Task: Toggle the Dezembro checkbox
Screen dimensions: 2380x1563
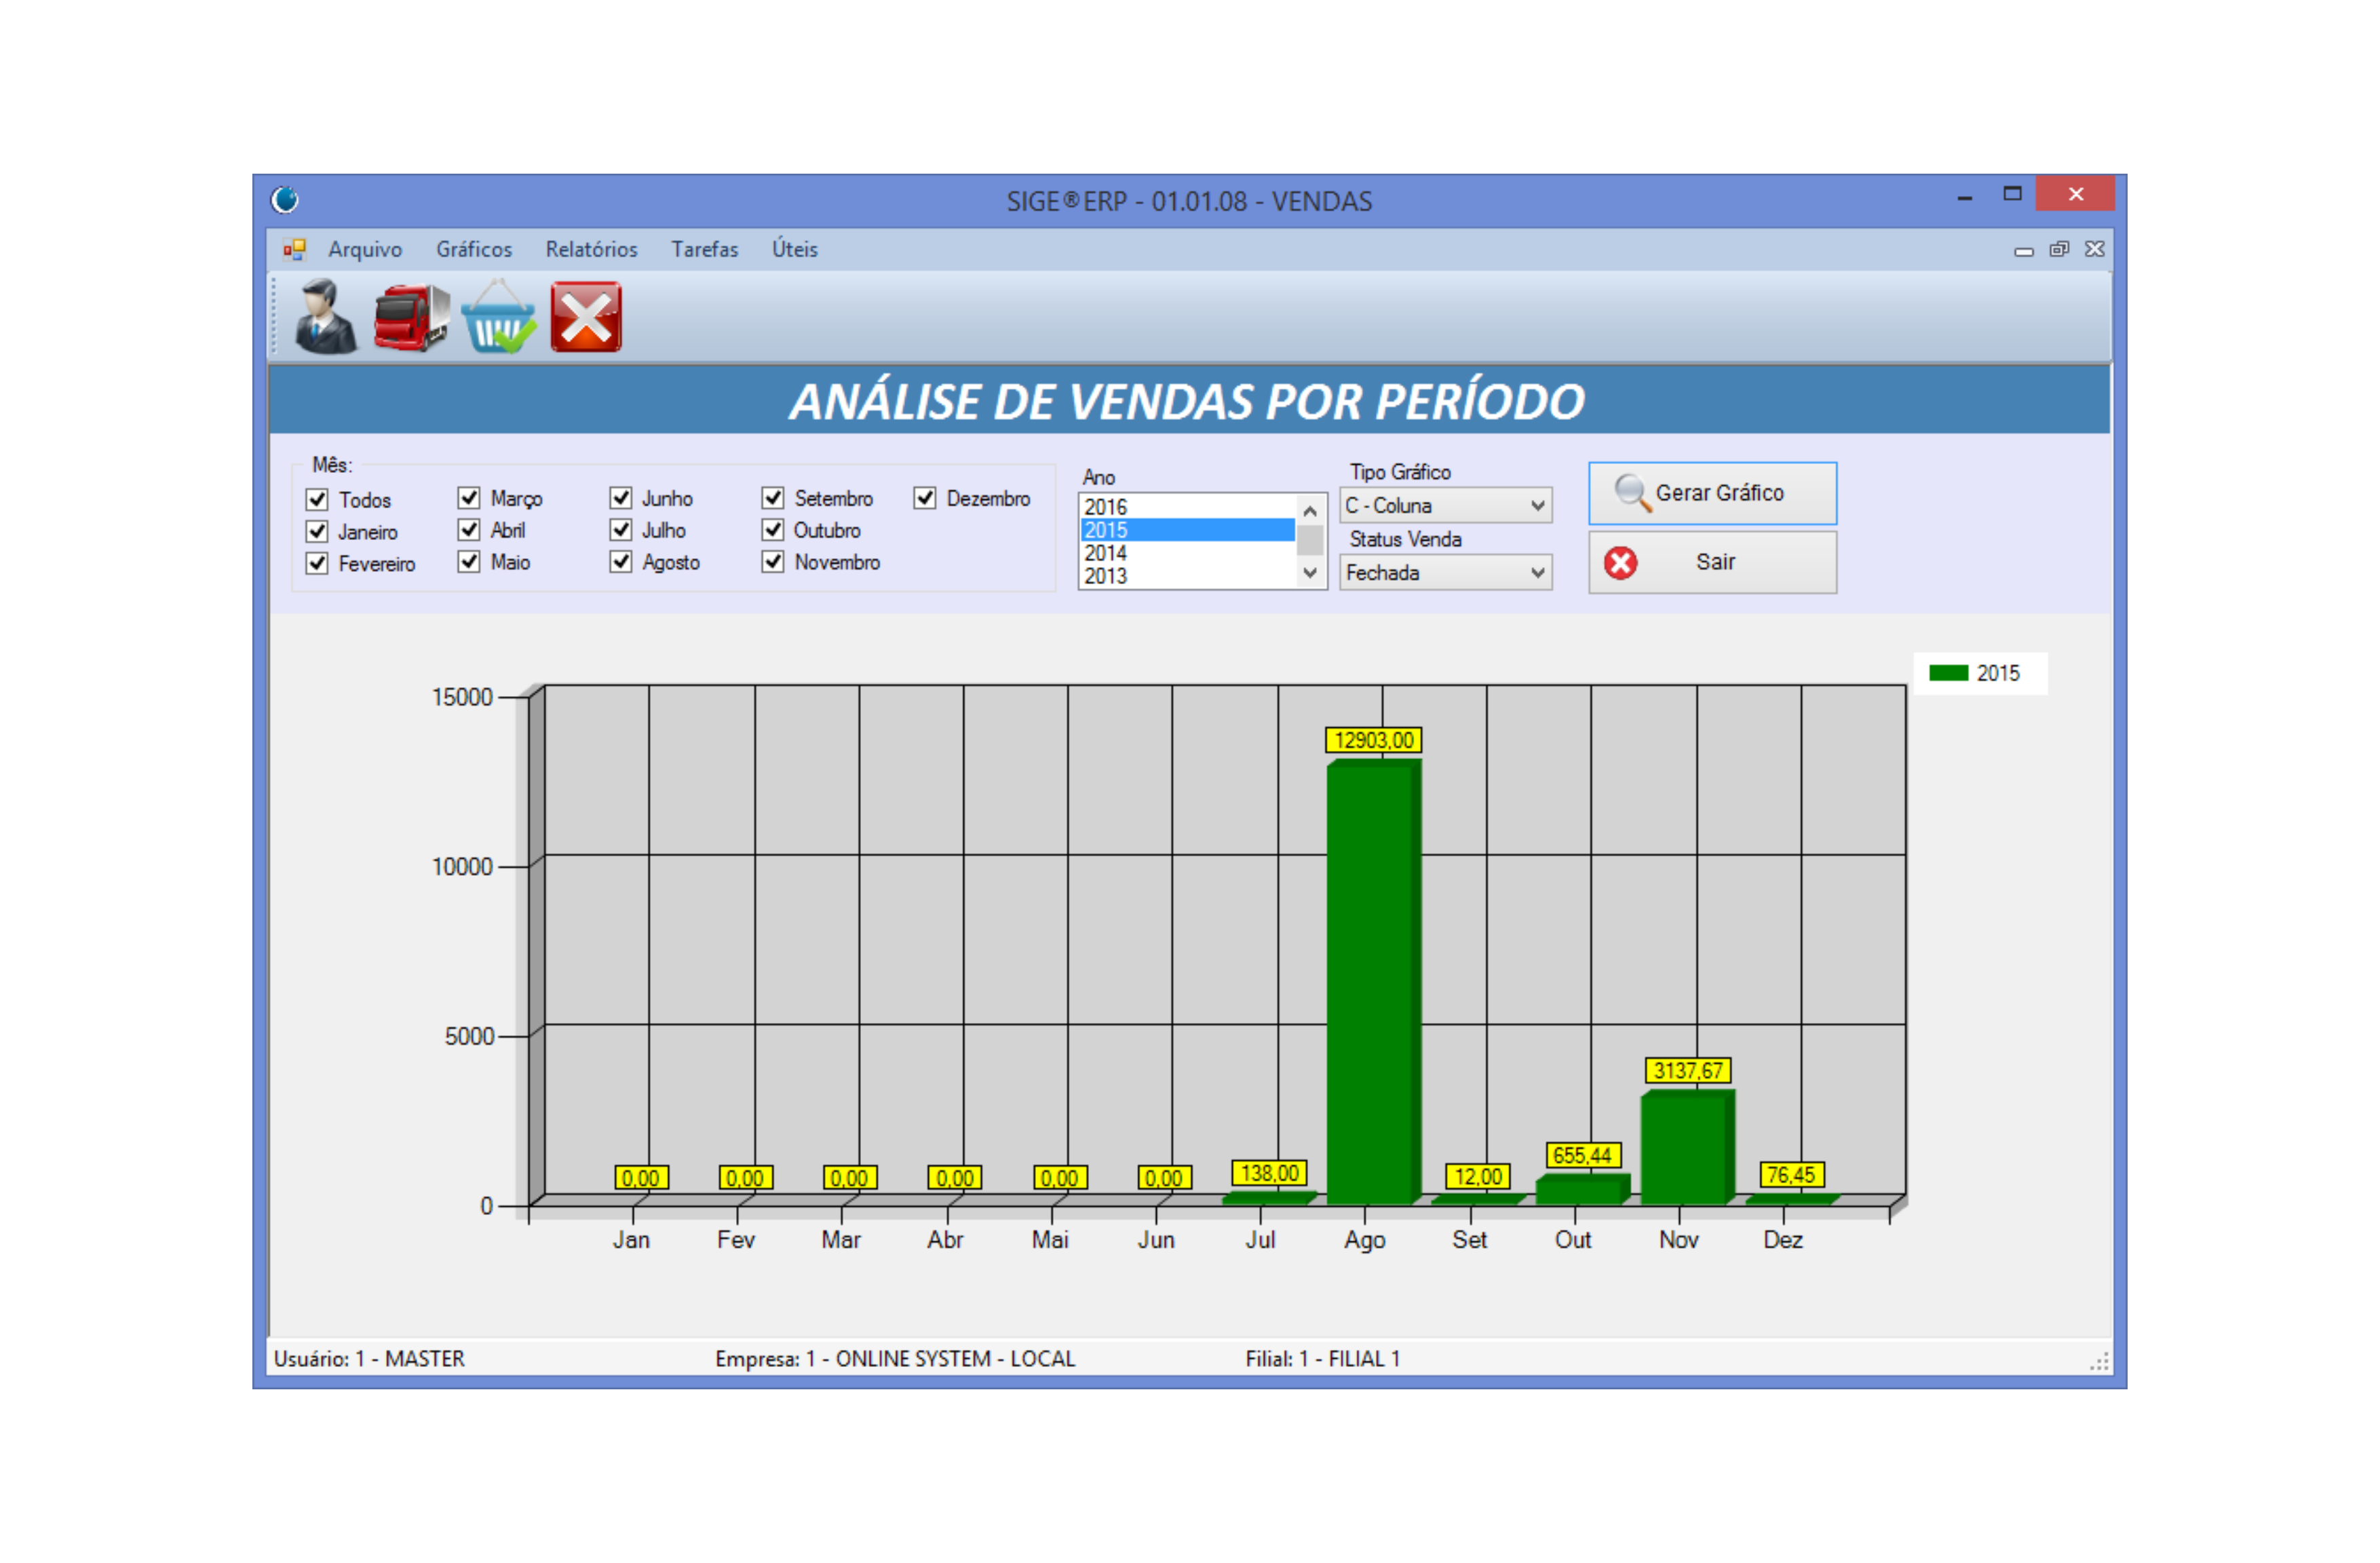Action: point(925,497)
